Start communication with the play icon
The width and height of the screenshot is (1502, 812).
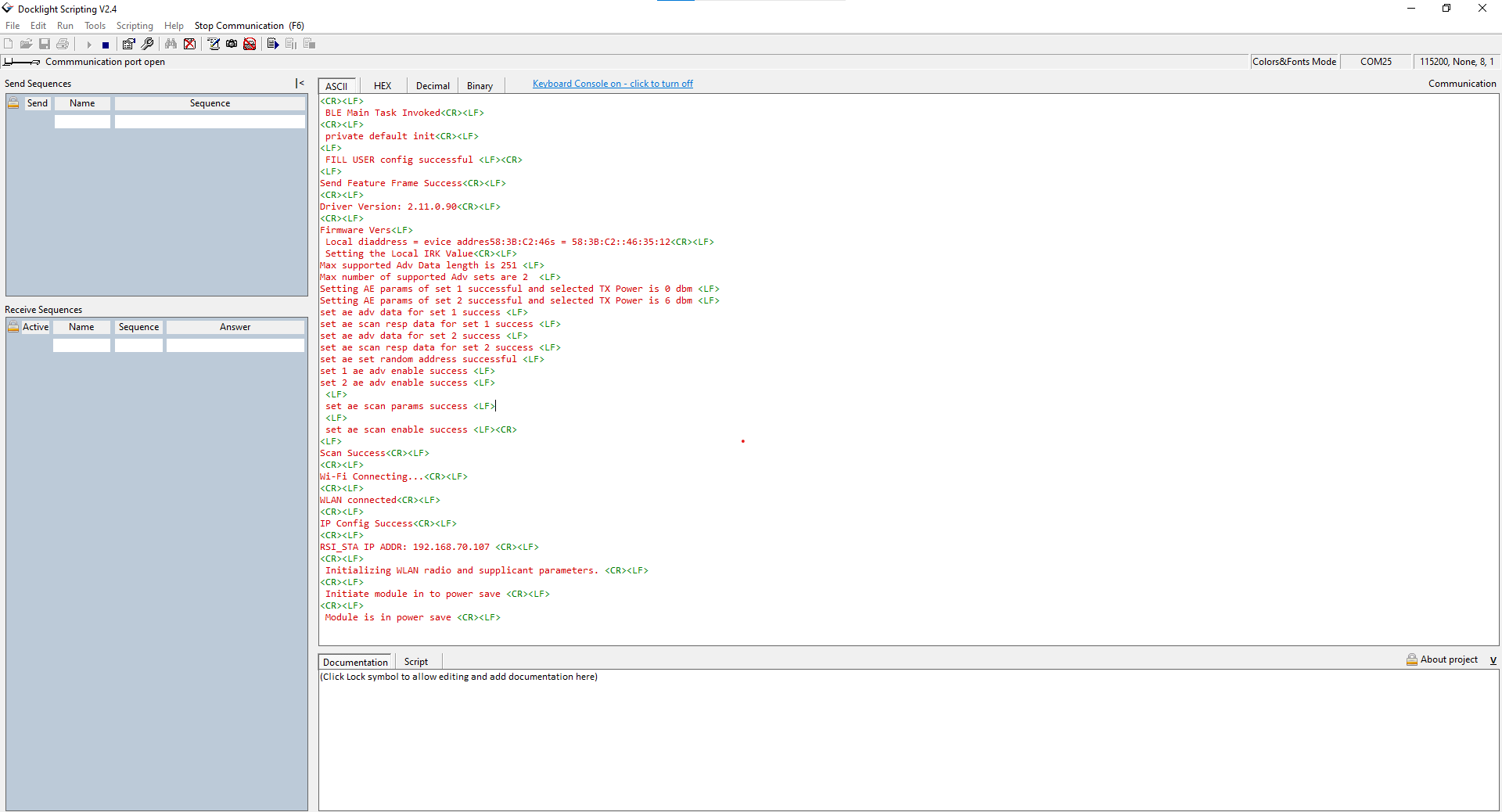(89, 45)
